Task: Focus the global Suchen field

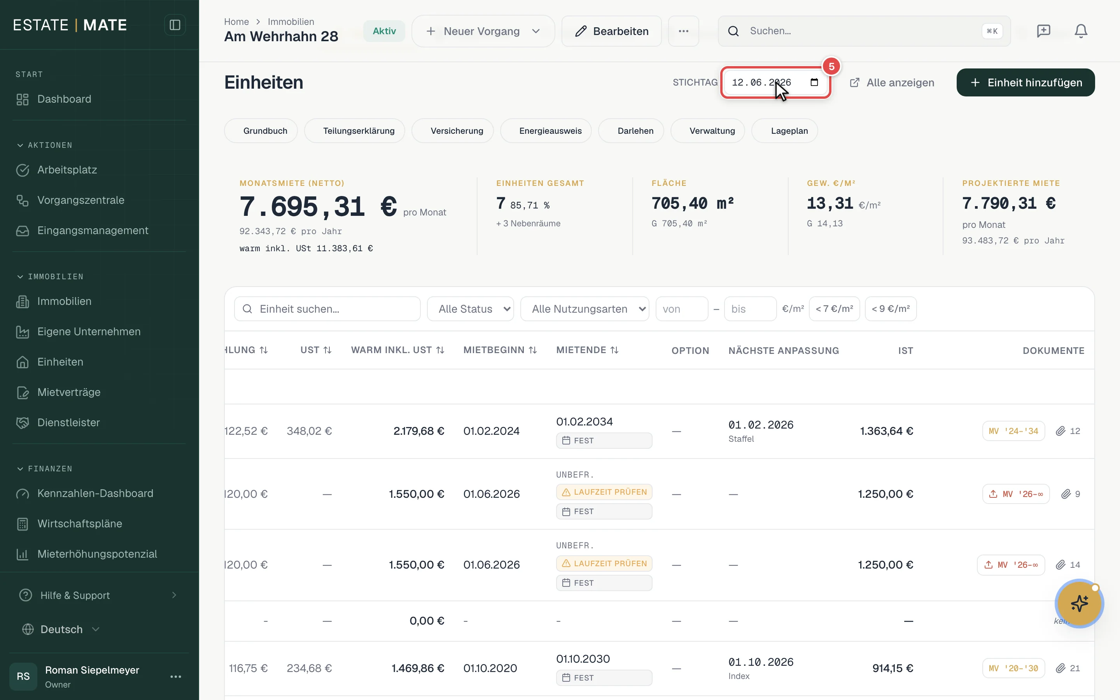Action: (864, 31)
